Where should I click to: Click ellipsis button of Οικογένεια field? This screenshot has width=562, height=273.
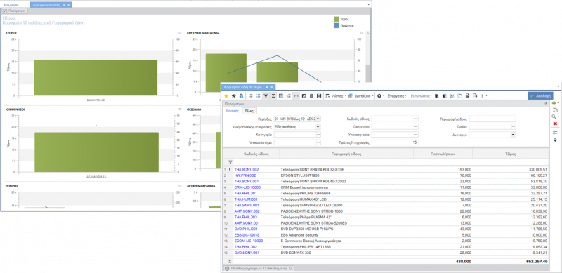pos(416,126)
